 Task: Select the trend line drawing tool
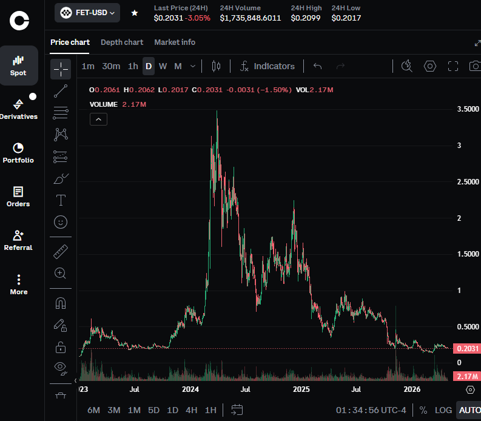61,91
